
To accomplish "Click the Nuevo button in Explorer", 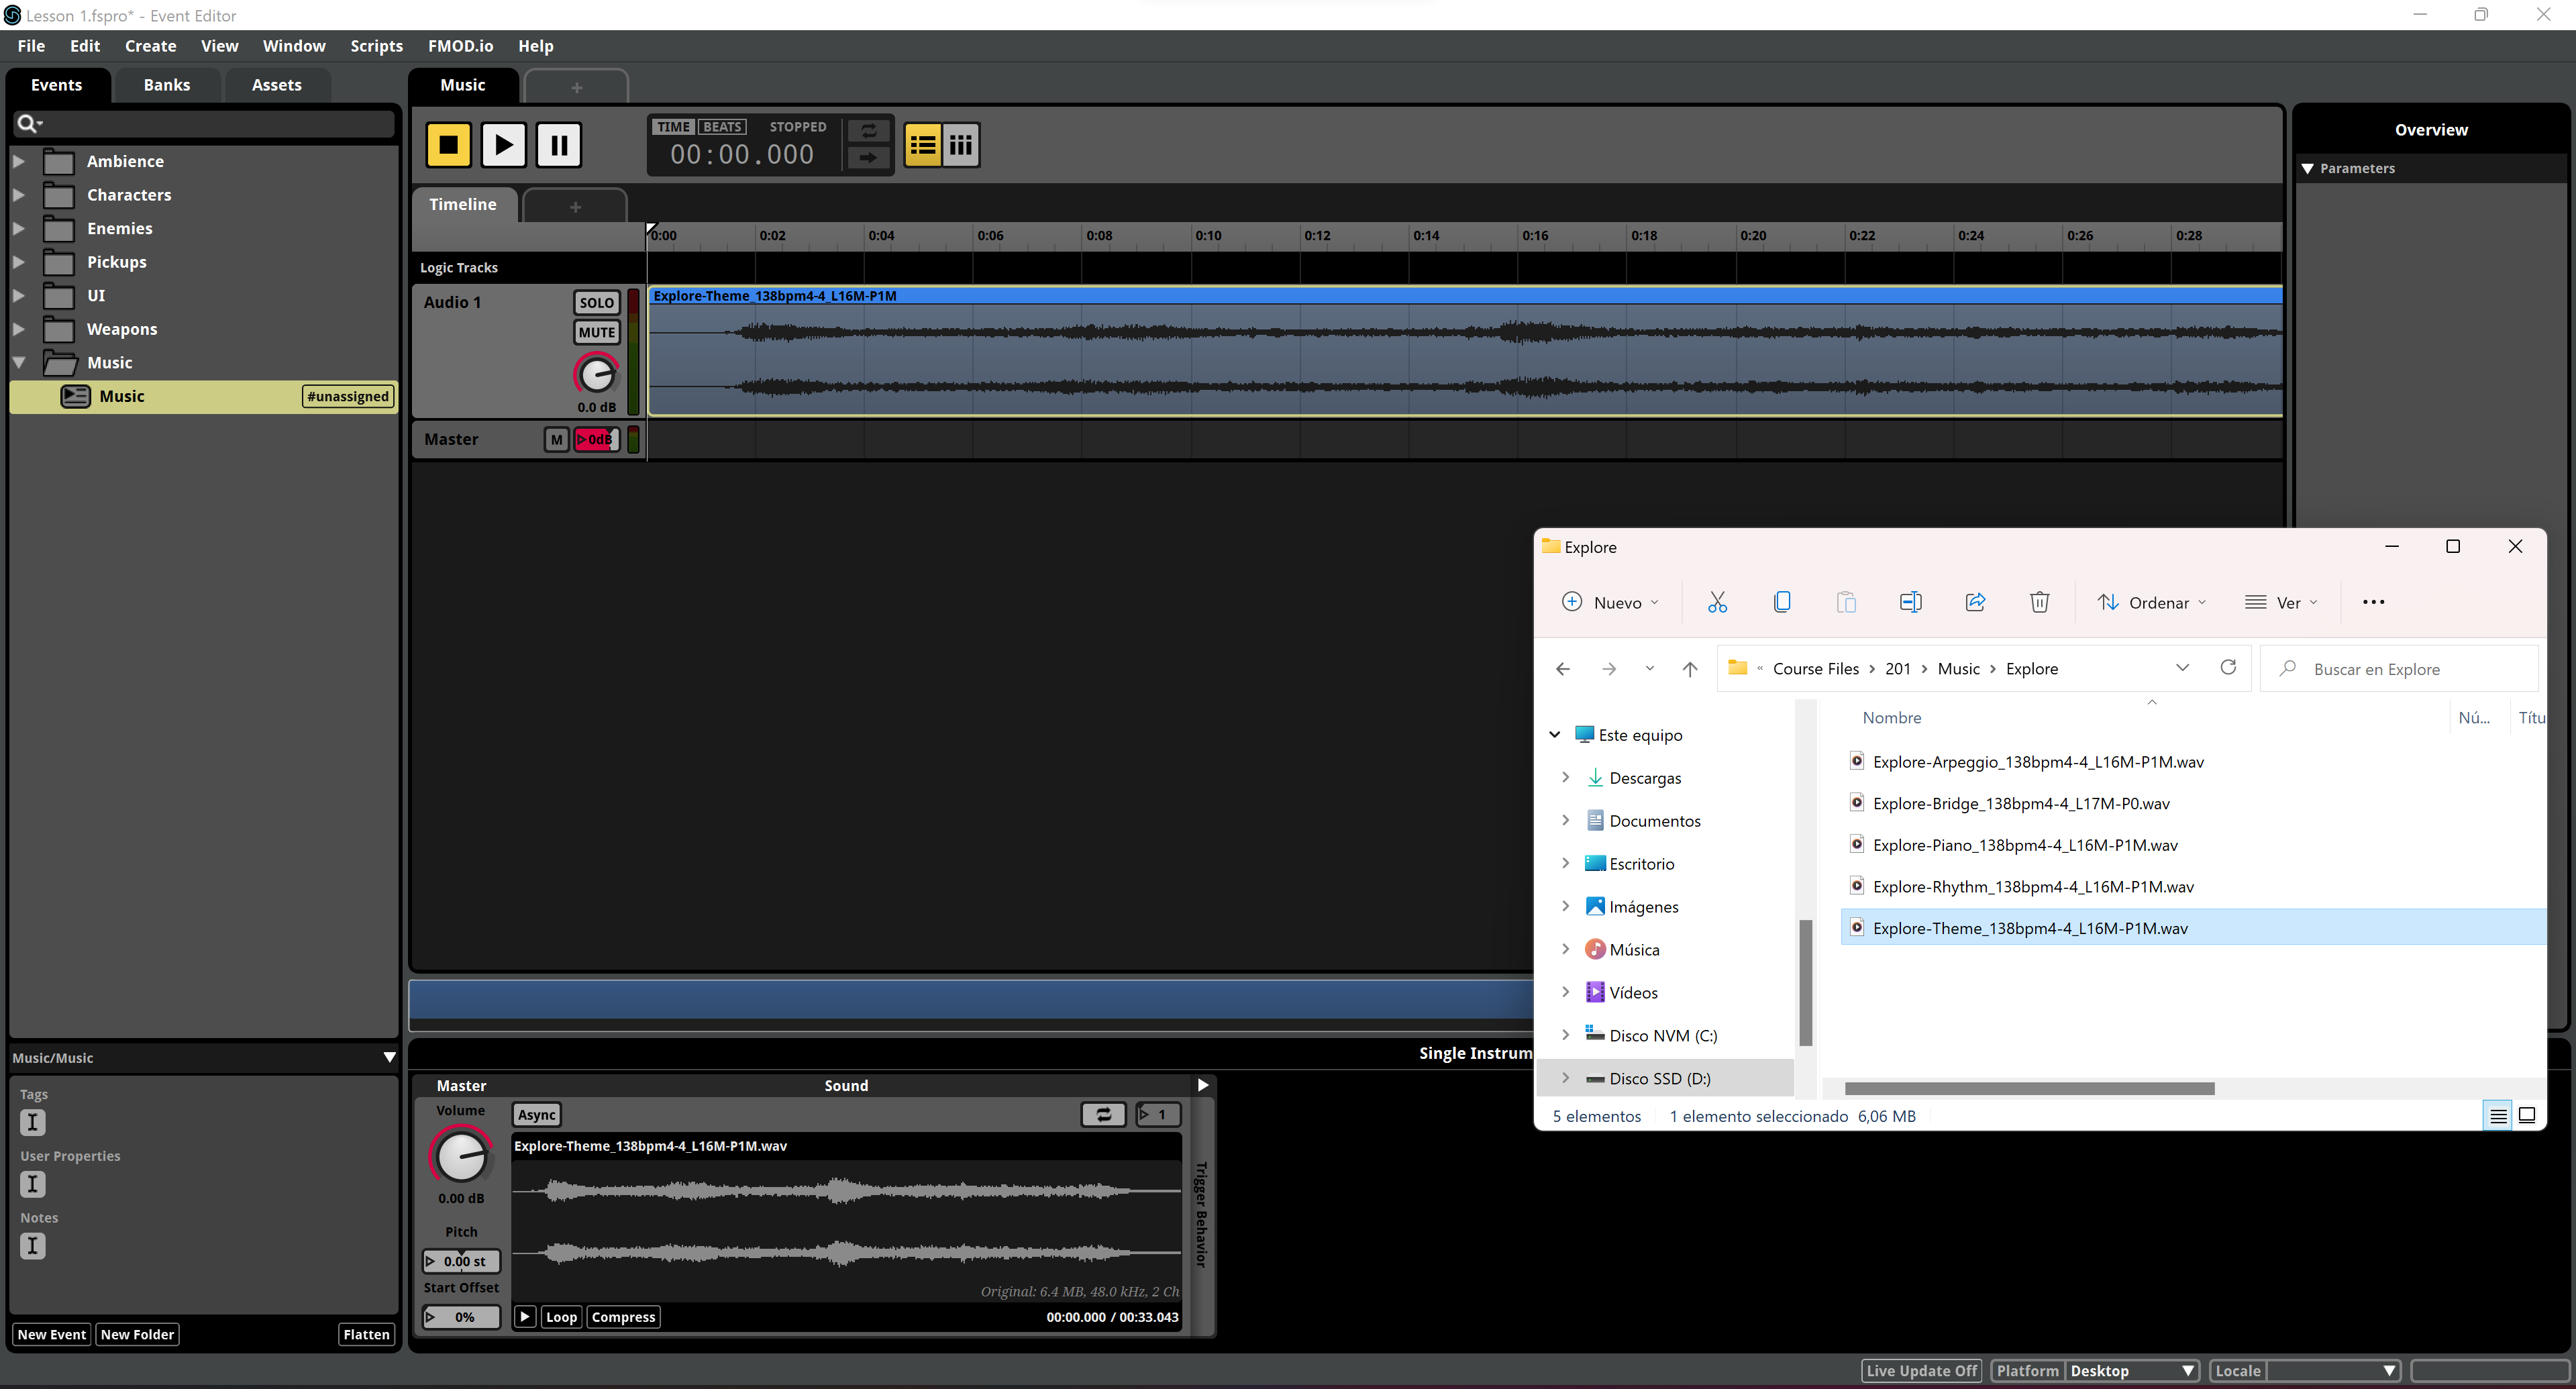I will 1611,602.
